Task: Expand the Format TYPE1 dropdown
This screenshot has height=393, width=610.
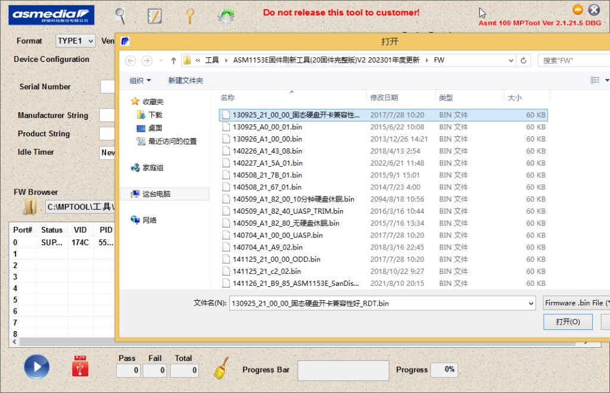Action: pyautogui.click(x=91, y=41)
